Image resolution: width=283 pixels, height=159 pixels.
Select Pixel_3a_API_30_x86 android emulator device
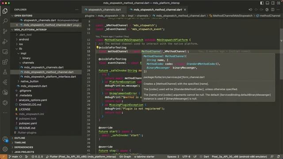239,157
